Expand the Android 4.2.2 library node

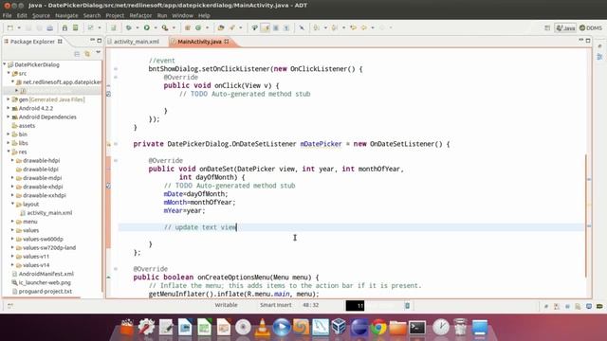[x=9, y=108]
